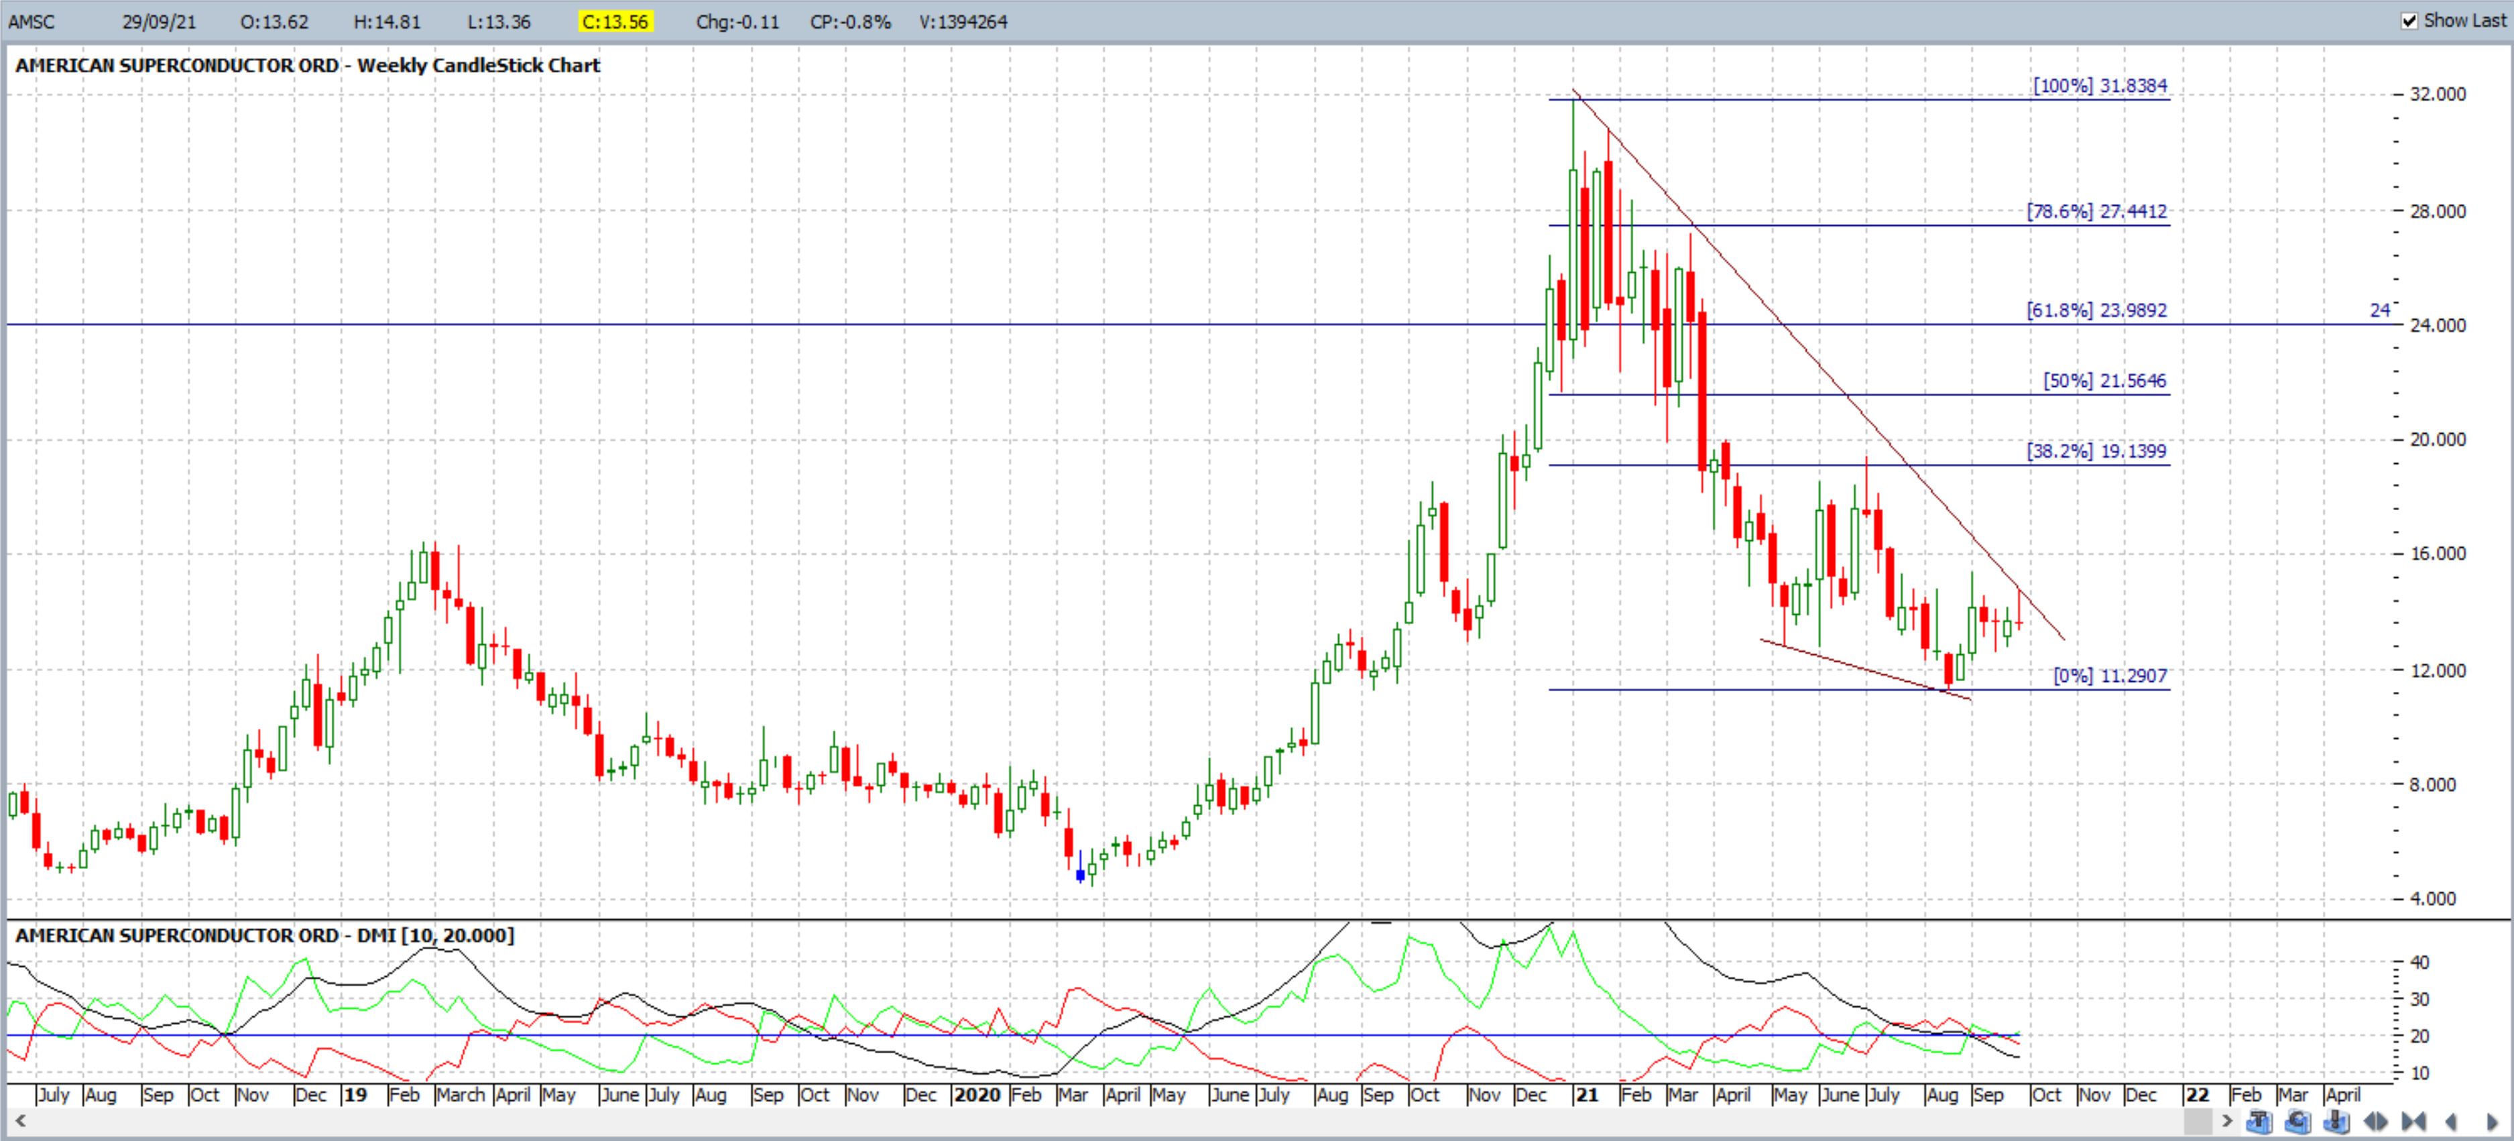Click the 22 year label on time axis
Screen dimensions: 2514x1141
point(2197,1095)
